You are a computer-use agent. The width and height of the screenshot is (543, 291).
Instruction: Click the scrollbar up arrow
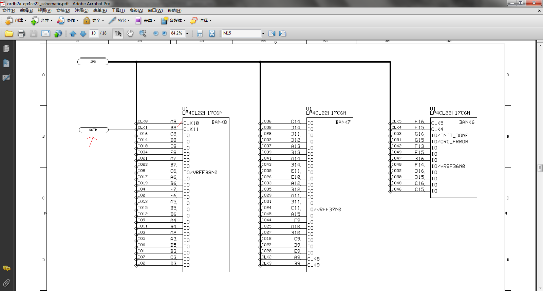[540, 45]
